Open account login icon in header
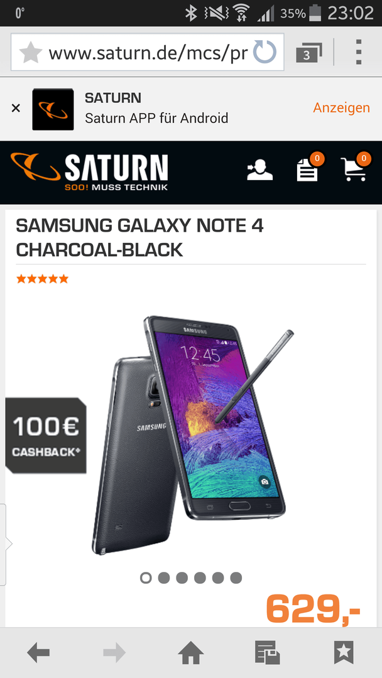Screen dimensions: 382x678 point(259,169)
